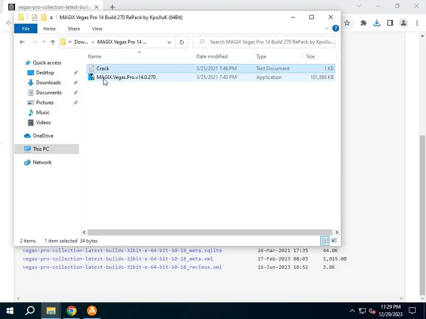This screenshot has height=319, width=426.
Task: Click the New folder icon in title bar
Action: (44, 17)
